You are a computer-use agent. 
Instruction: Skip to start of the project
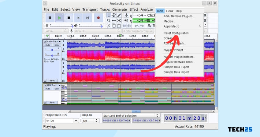pyautogui.click(x=78, y=18)
